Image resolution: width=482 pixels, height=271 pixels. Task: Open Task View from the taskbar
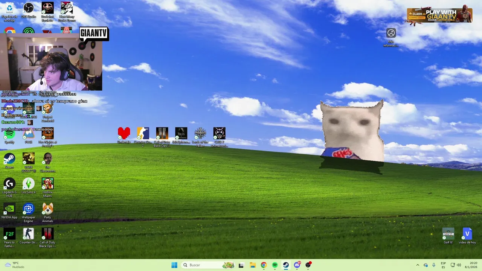[241, 265]
